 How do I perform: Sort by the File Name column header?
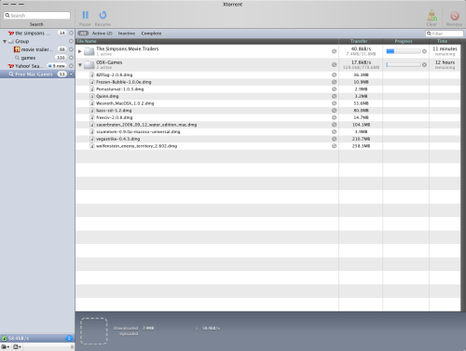[x=207, y=41]
